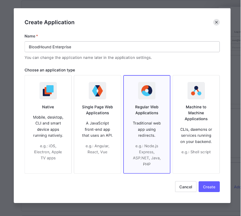
Task: Click the Name input field
Action: (122, 47)
